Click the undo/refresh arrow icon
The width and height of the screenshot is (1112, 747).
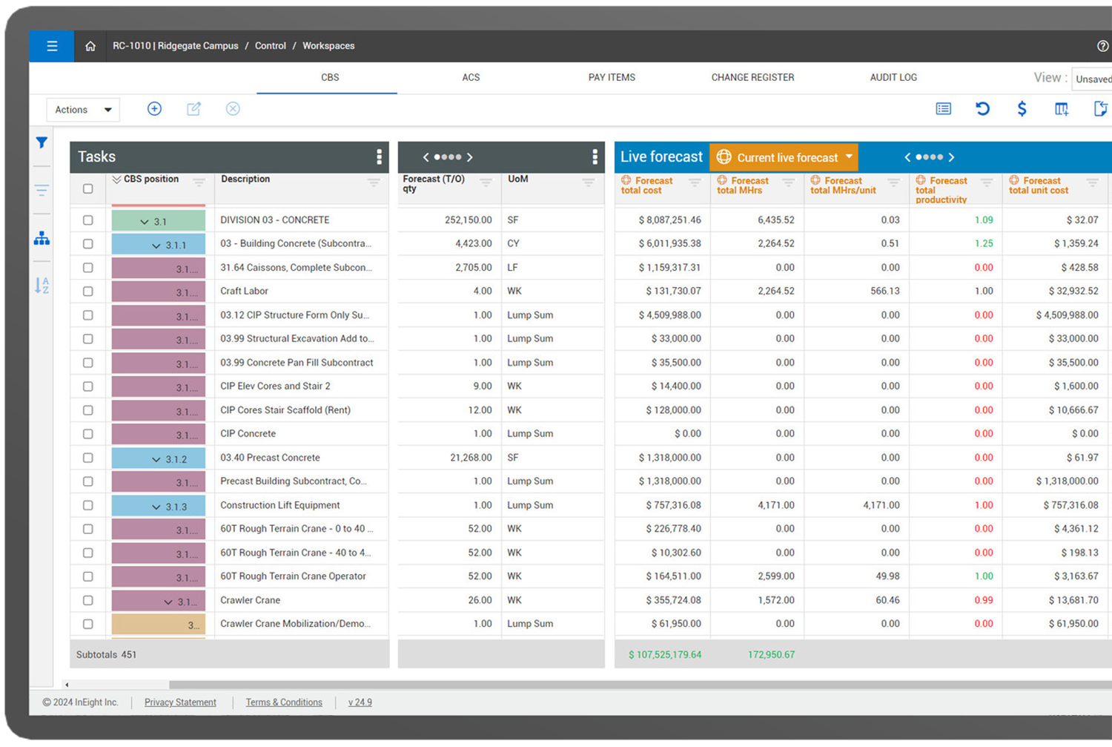pyautogui.click(x=982, y=109)
